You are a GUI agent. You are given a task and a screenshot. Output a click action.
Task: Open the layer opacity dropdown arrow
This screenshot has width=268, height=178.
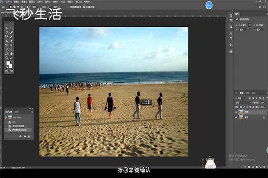pyautogui.click(x=267, y=103)
